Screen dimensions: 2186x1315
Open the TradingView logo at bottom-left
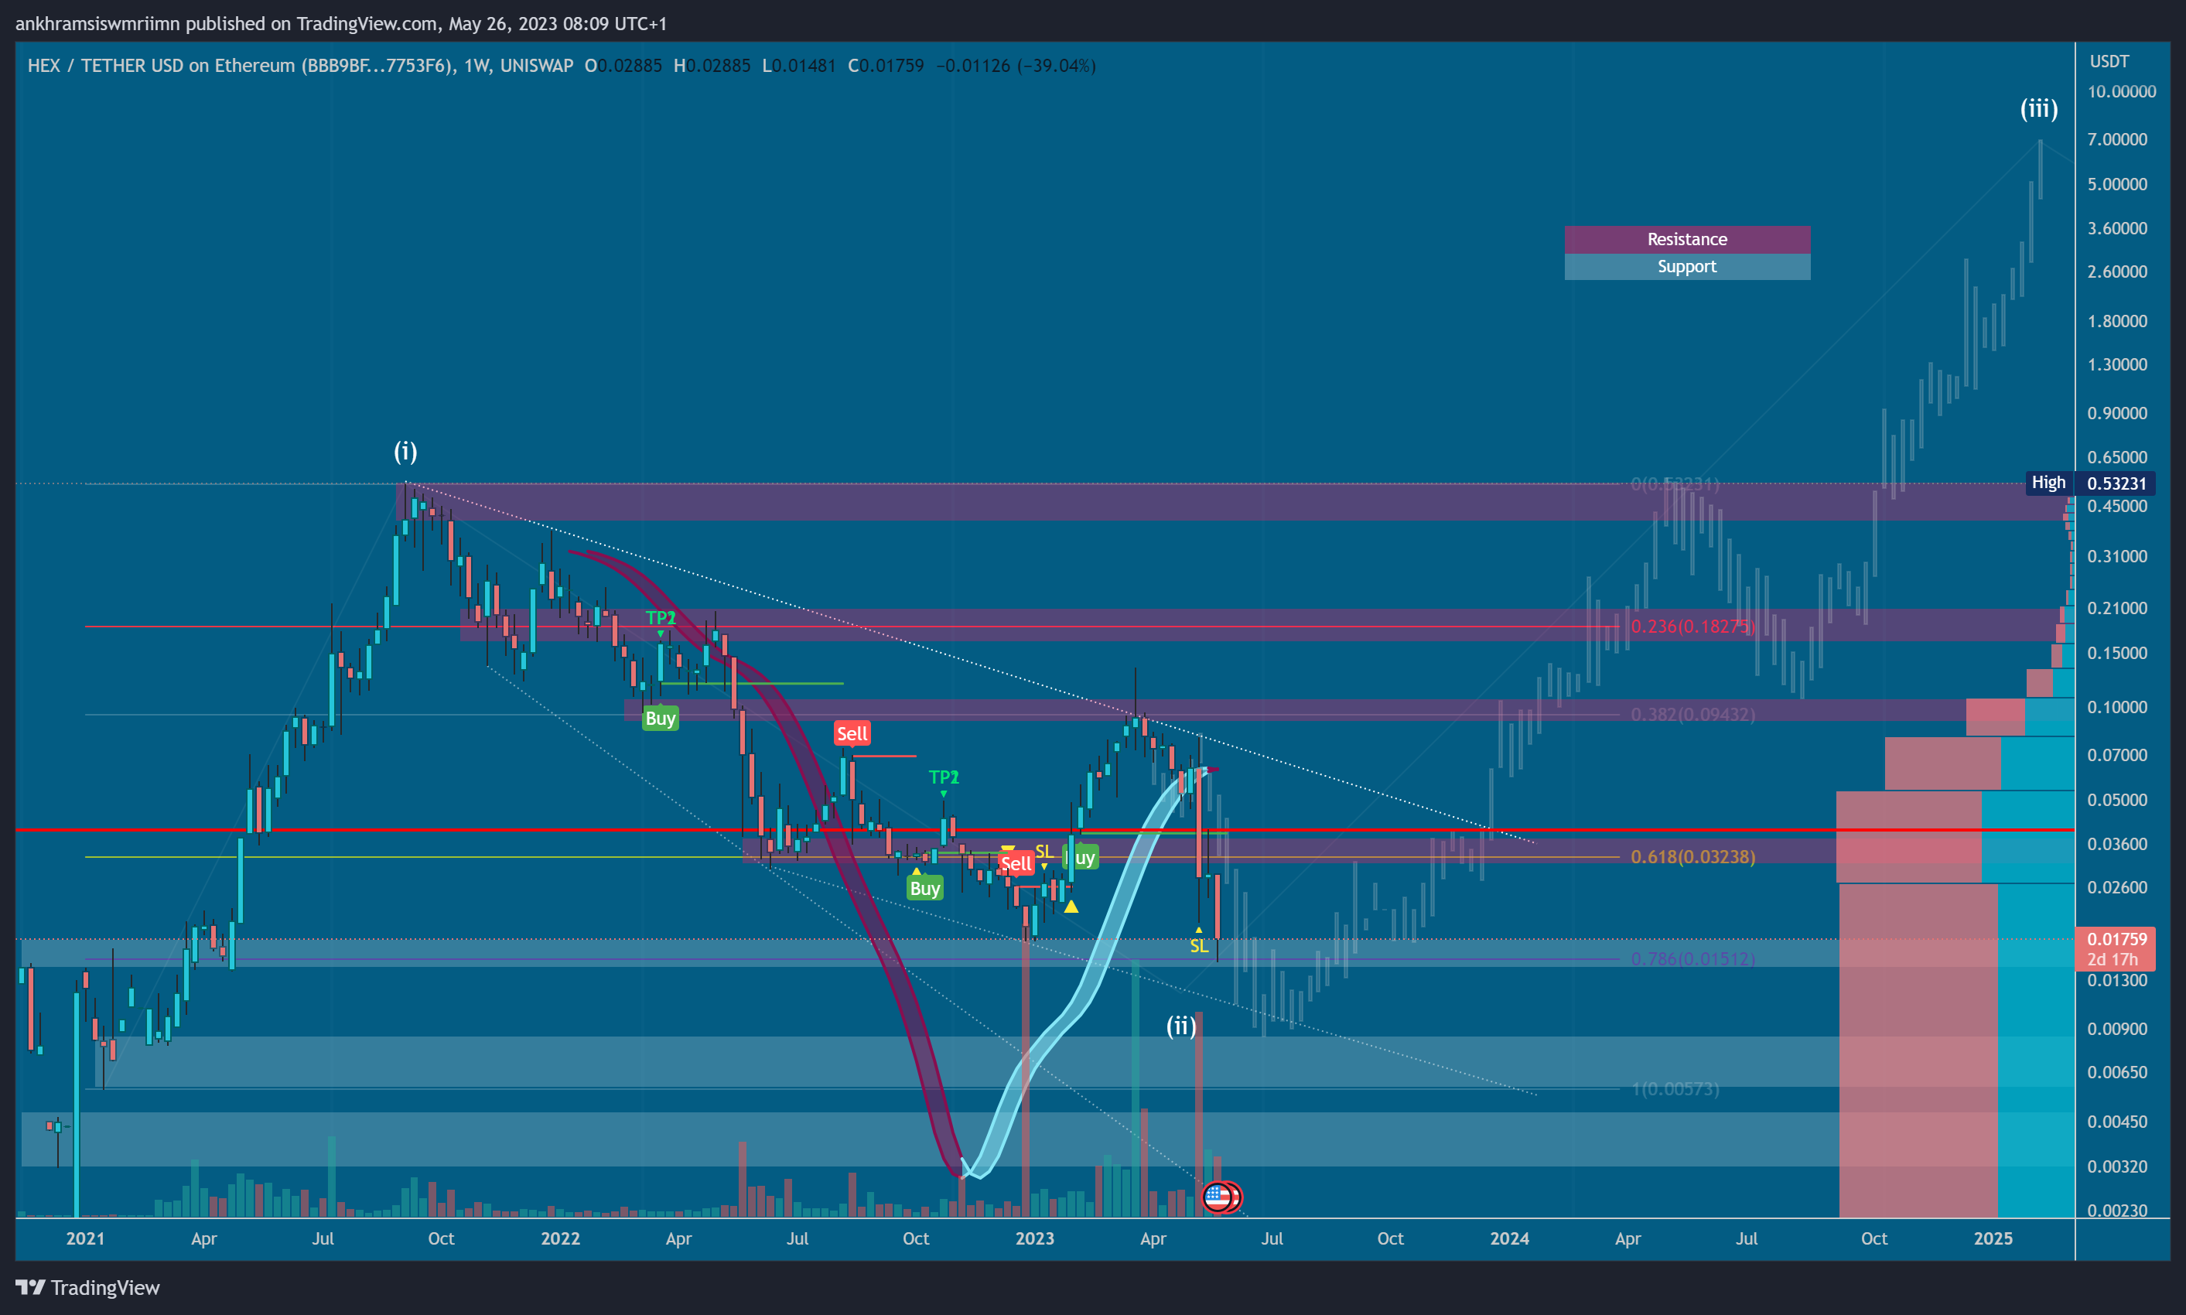tap(87, 1287)
